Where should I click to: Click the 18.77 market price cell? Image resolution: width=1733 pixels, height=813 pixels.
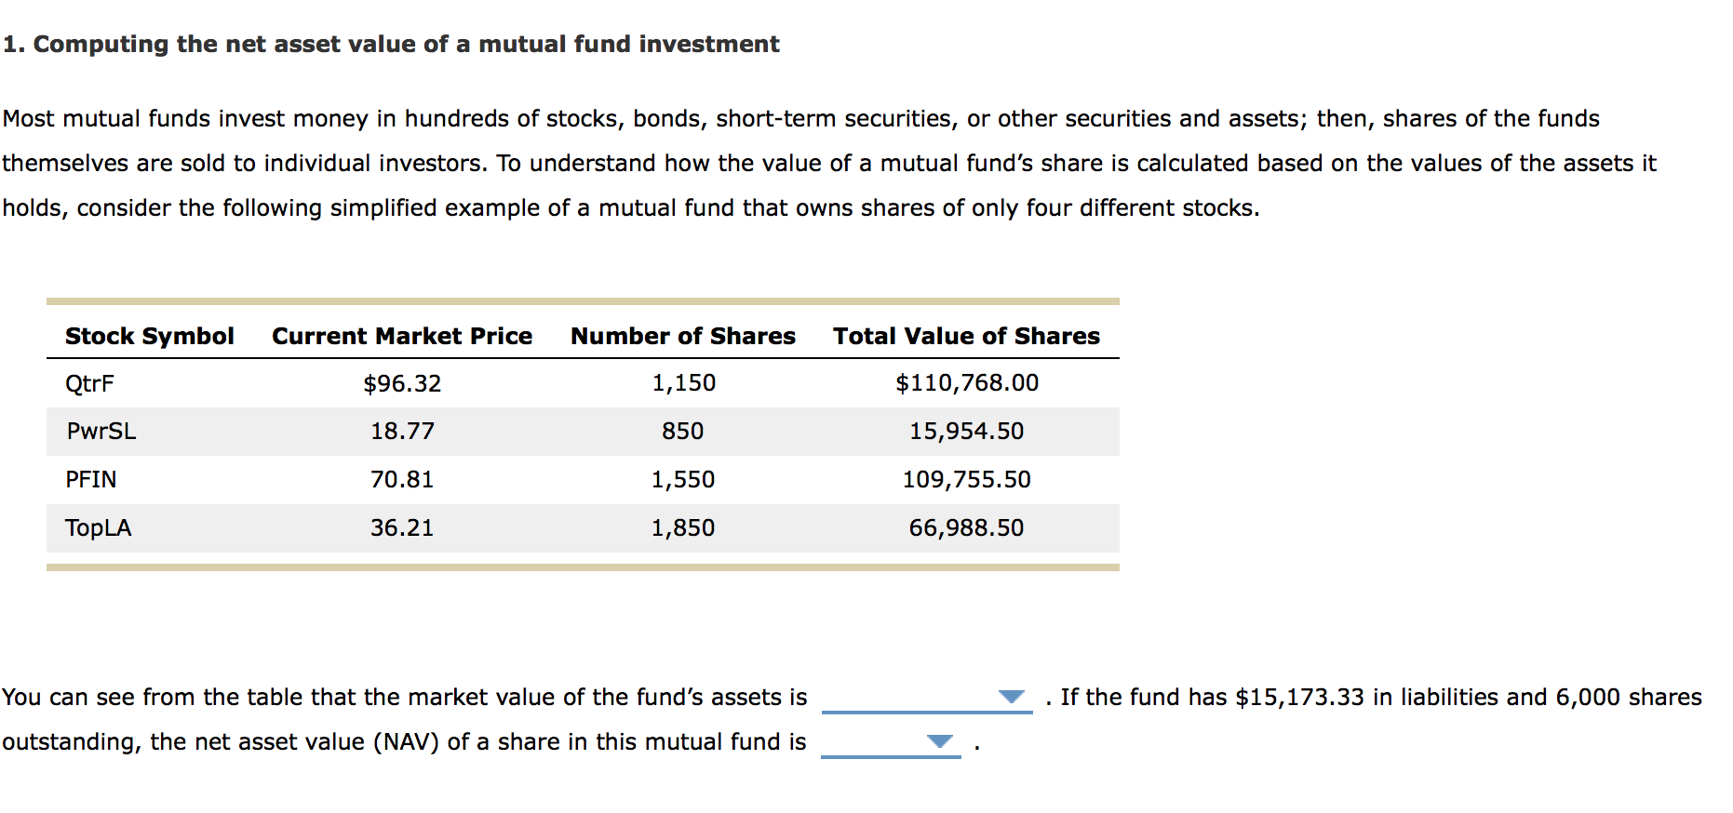402,432
